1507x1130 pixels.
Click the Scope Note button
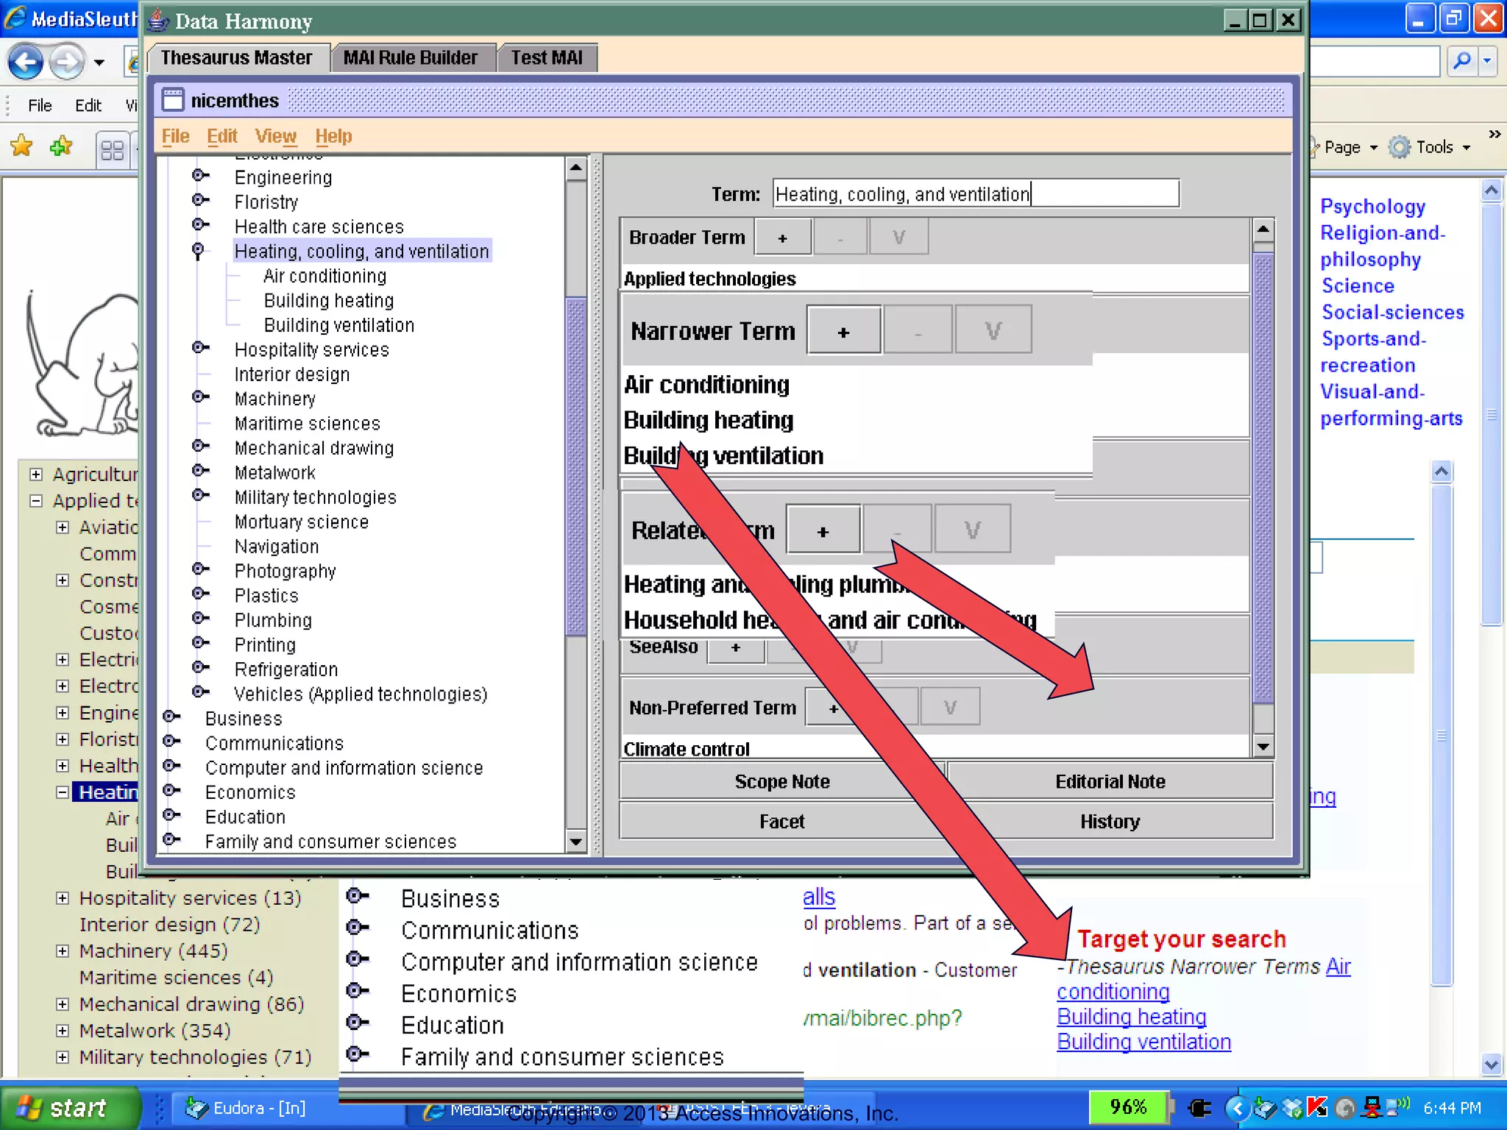782,781
